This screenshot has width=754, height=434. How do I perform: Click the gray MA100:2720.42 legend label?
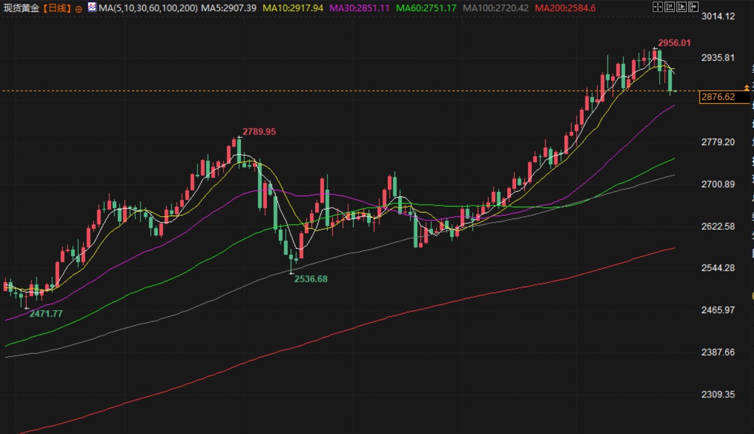pos(495,8)
